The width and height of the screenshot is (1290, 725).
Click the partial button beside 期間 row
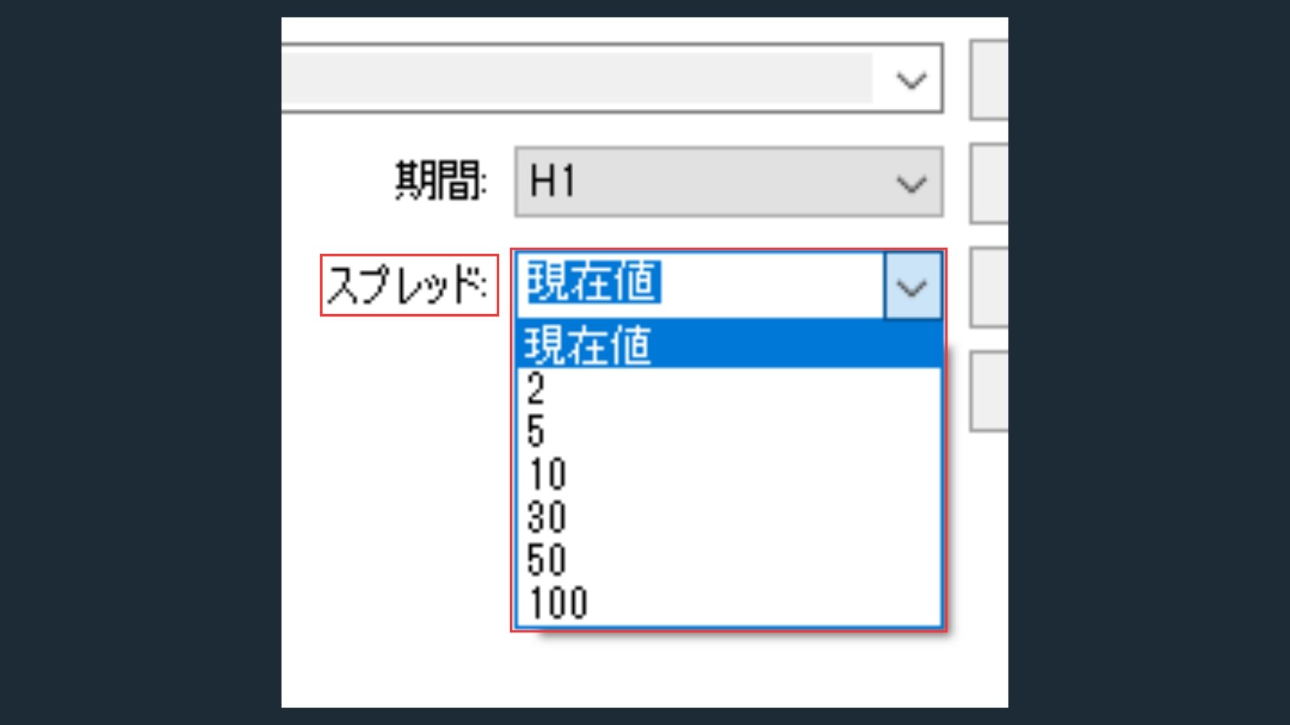tap(989, 183)
